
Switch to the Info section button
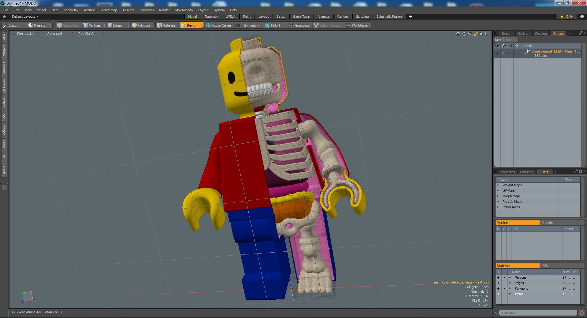click(562, 266)
